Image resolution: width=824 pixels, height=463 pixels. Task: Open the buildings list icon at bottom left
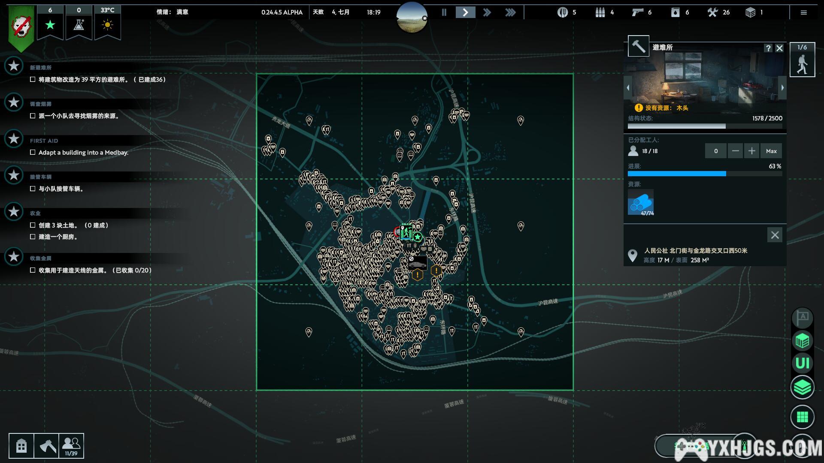tap(21, 446)
